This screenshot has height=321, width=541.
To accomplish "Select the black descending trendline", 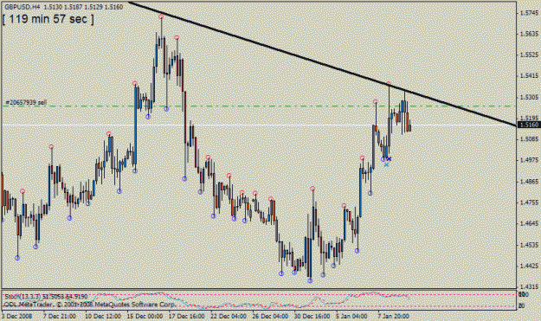I will click(x=323, y=65).
